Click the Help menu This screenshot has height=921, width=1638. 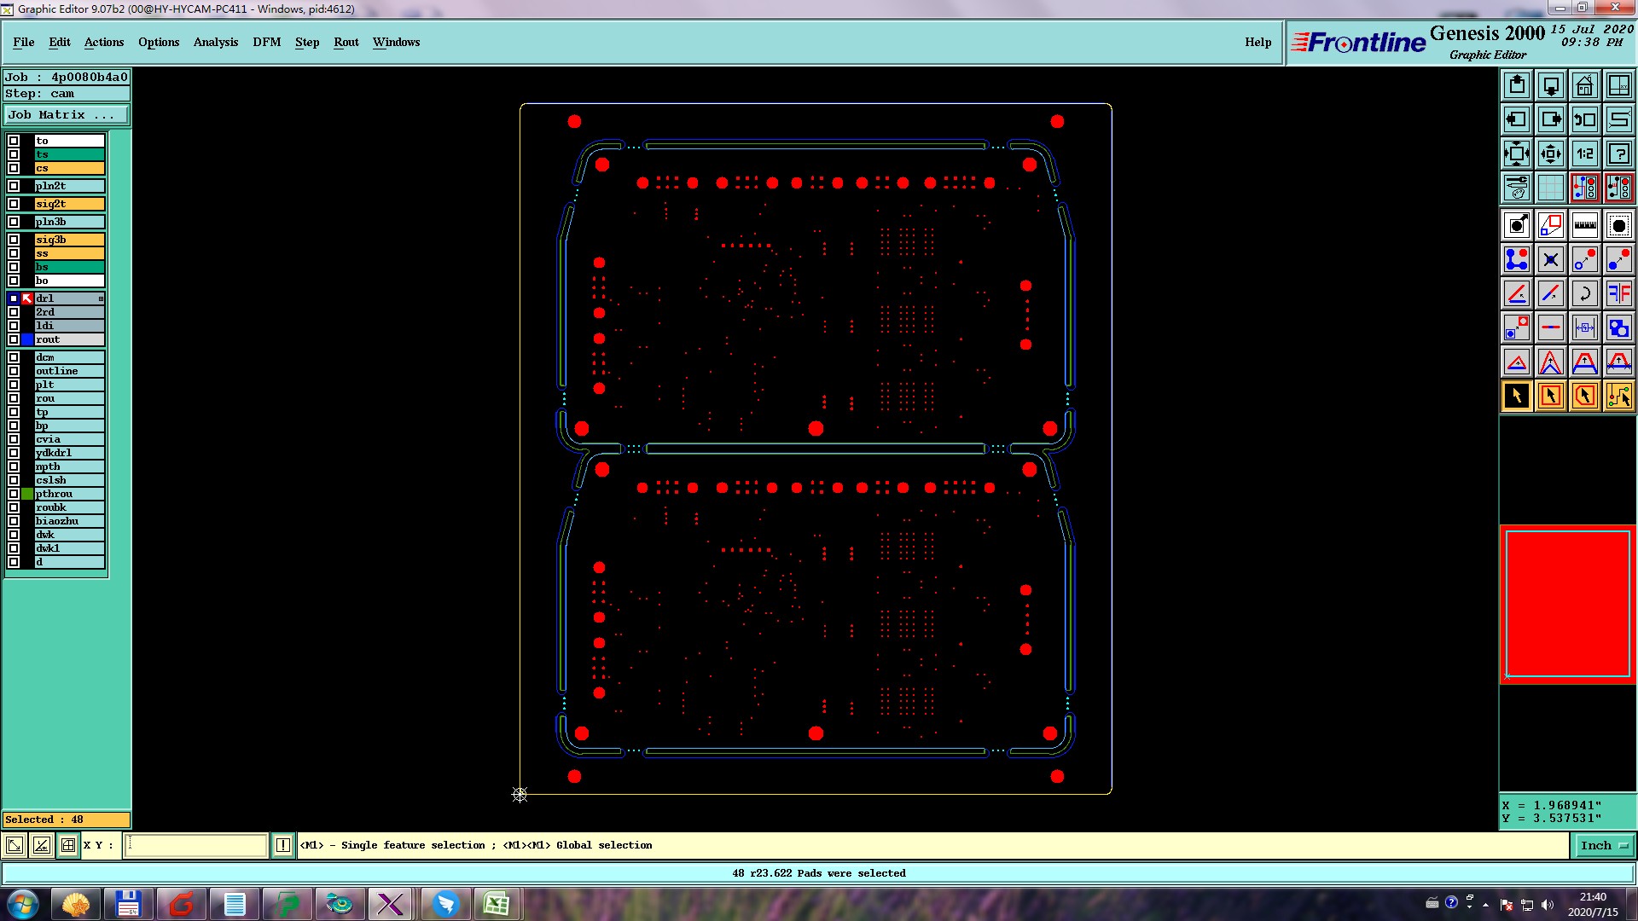point(1258,42)
